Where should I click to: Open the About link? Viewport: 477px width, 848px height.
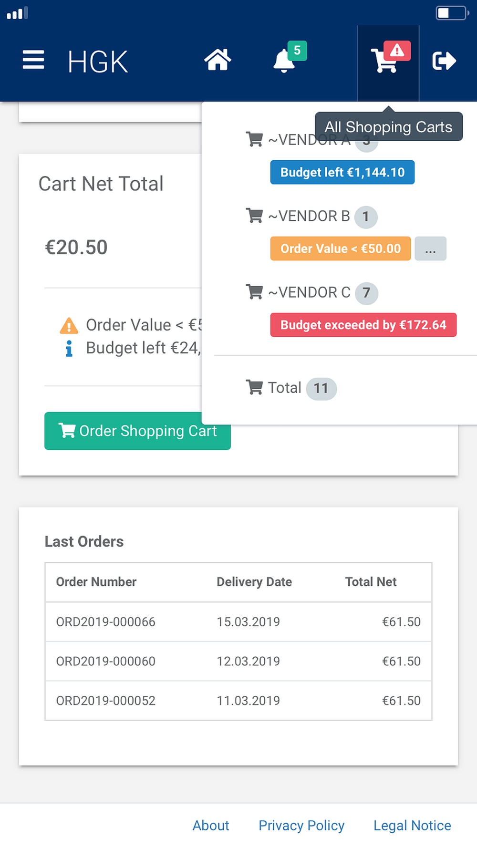click(211, 826)
